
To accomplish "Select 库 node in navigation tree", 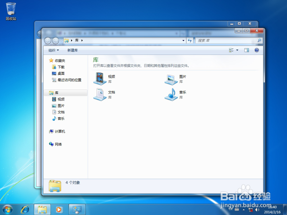I will pos(65,93).
